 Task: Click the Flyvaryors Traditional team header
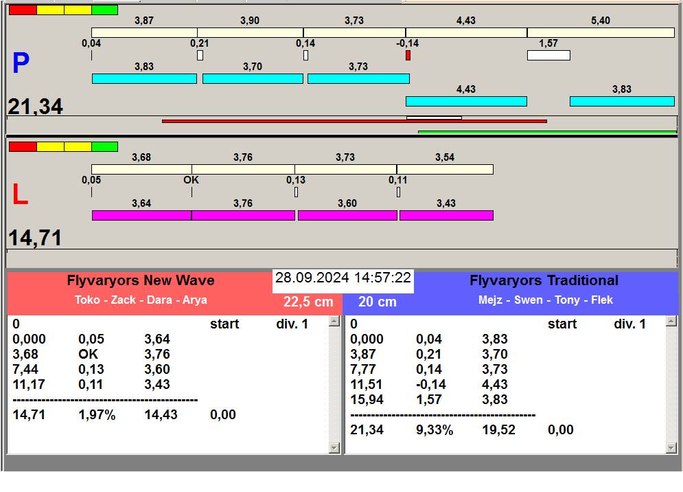544,280
